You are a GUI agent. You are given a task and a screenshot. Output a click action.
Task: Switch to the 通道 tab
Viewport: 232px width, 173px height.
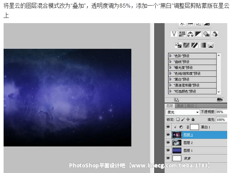pos(180,106)
